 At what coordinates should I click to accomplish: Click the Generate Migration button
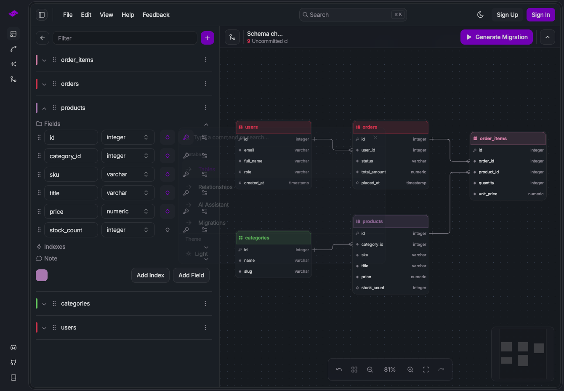pyautogui.click(x=497, y=37)
